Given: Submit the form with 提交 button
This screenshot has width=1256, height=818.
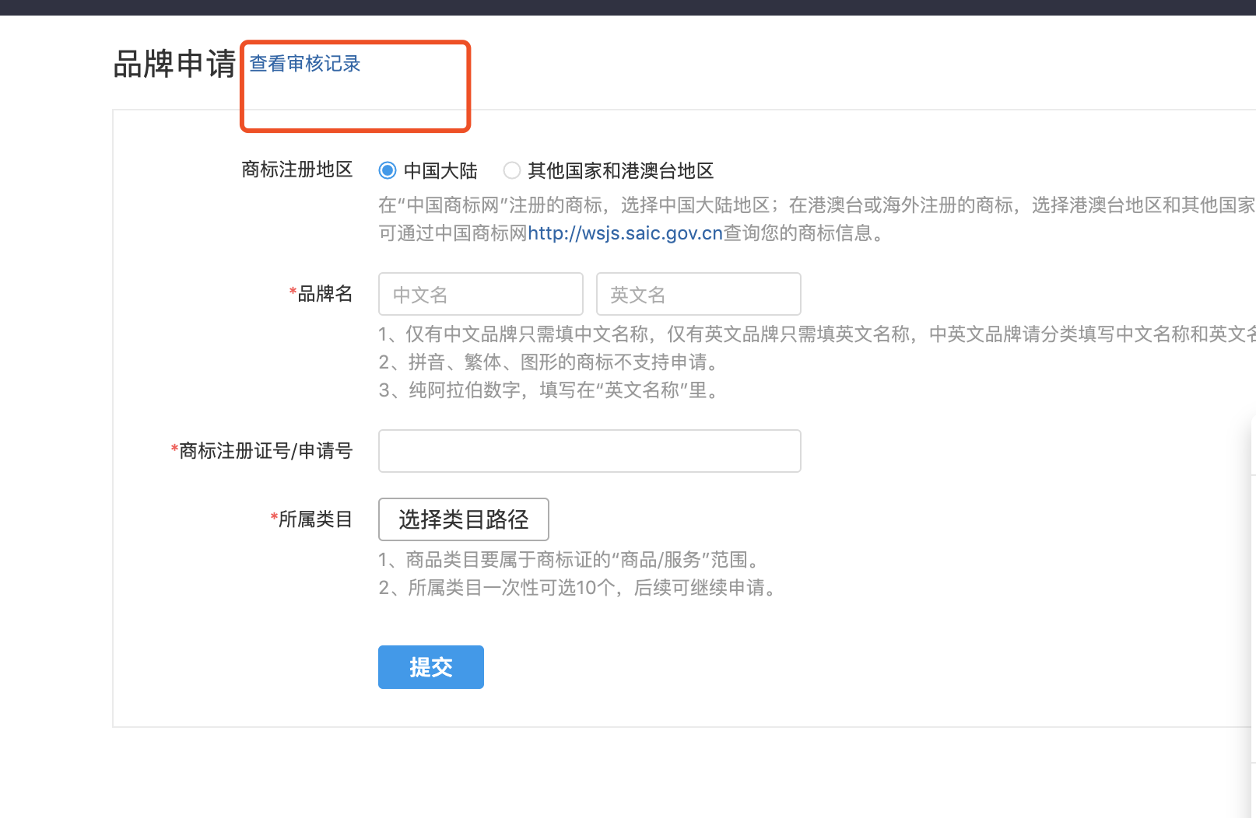Looking at the screenshot, I should coord(431,667).
